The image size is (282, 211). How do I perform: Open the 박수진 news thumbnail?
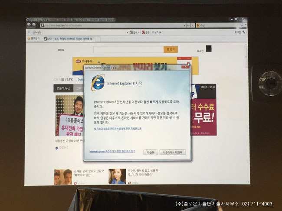point(117,176)
